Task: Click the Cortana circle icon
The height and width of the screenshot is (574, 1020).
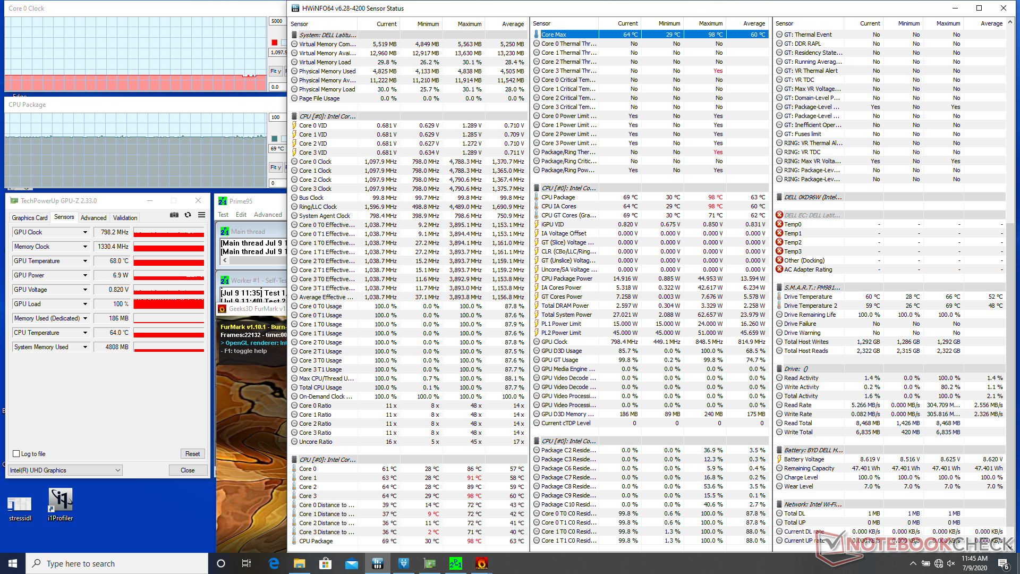Action: coord(221,563)
